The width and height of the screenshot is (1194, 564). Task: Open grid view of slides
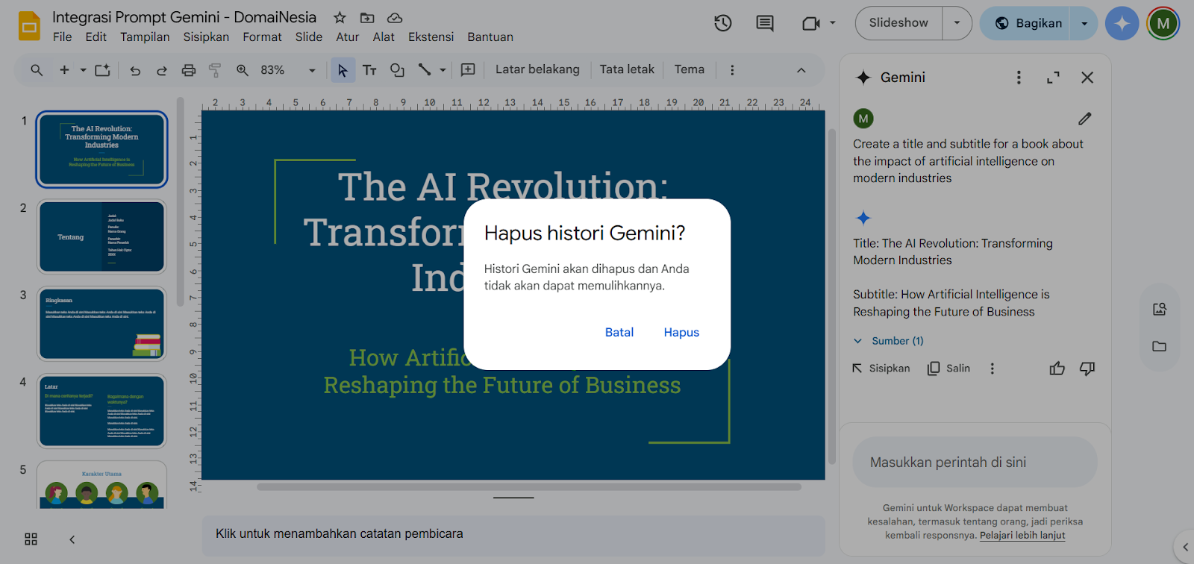(31, 539)
